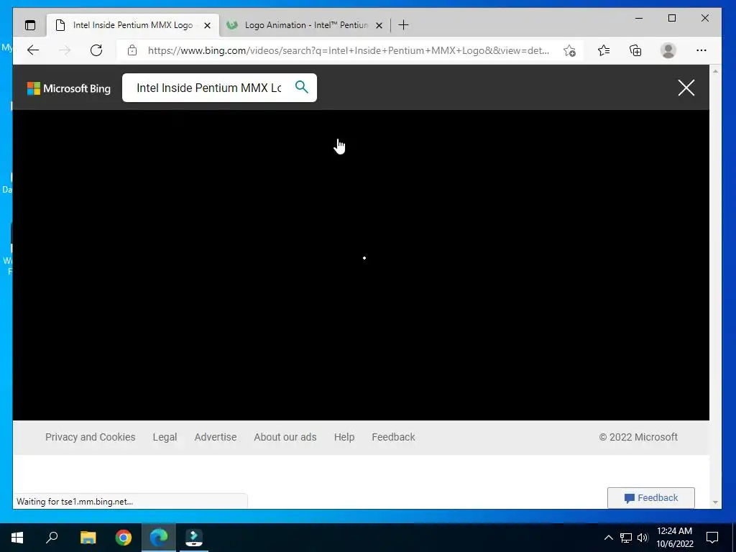Show hidden system tray icons
The height and width of the screenshot is (552, 736).
click(x=608, y=538)
